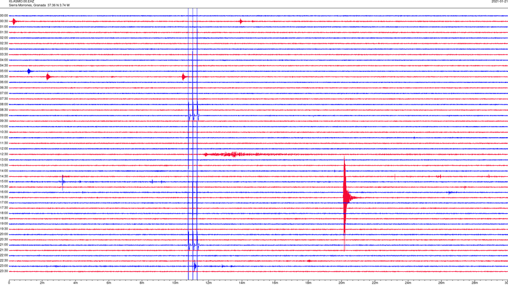Select the 08:00 time label

coord(4,104)
